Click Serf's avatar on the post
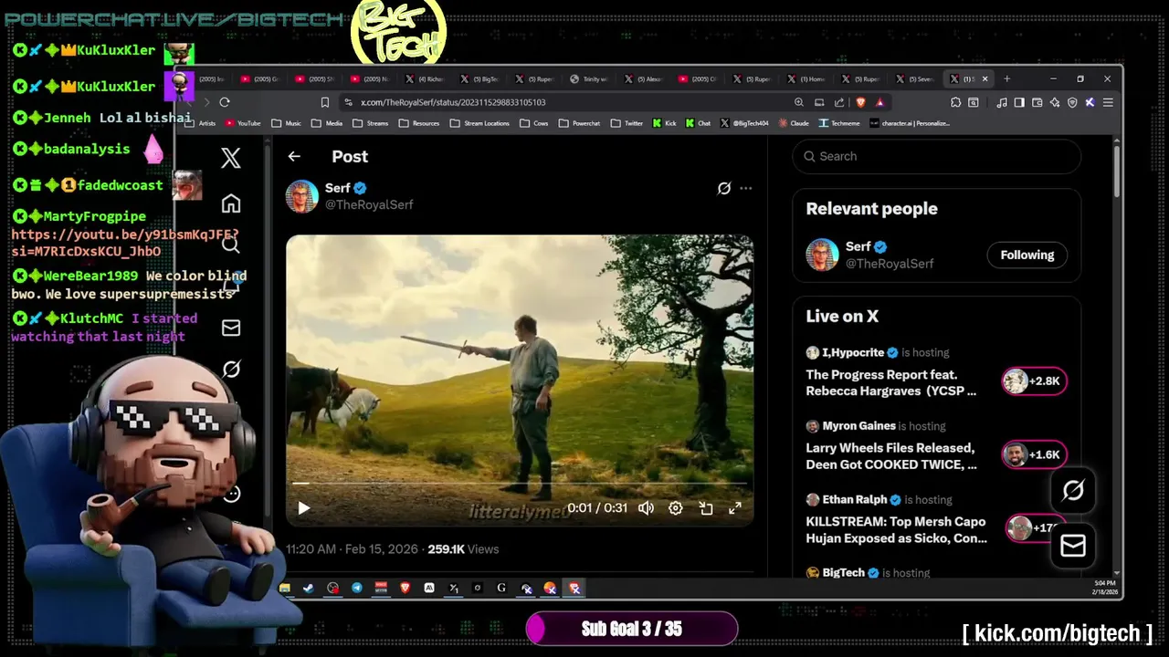1169x657 pixels. point(302,196)
